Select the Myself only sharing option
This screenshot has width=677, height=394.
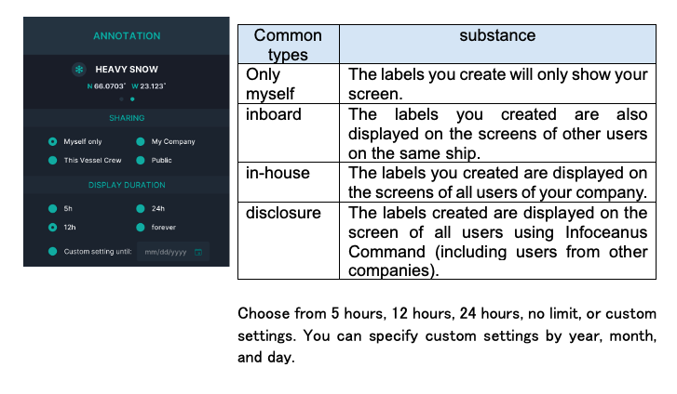pos(53,142)
